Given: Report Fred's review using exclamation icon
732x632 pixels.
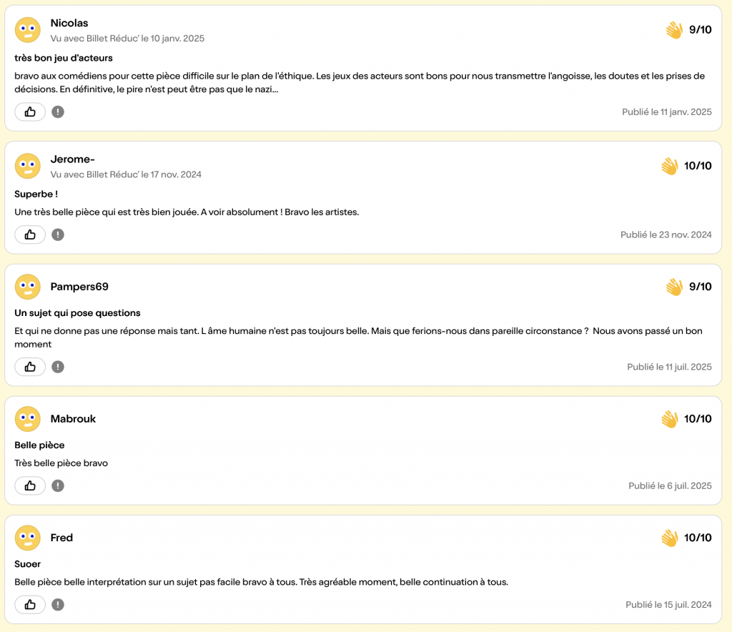Looking at the screenshot, I should click(x=58, y=604).
